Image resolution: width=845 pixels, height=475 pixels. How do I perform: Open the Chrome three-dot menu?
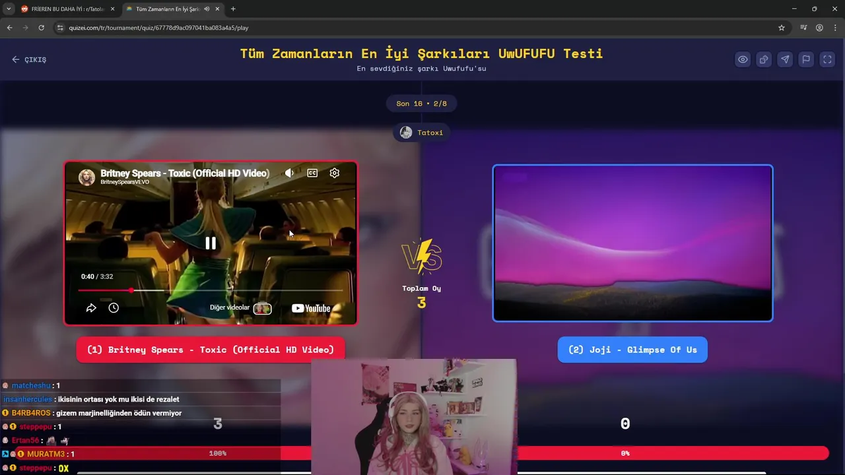[835, 28]
